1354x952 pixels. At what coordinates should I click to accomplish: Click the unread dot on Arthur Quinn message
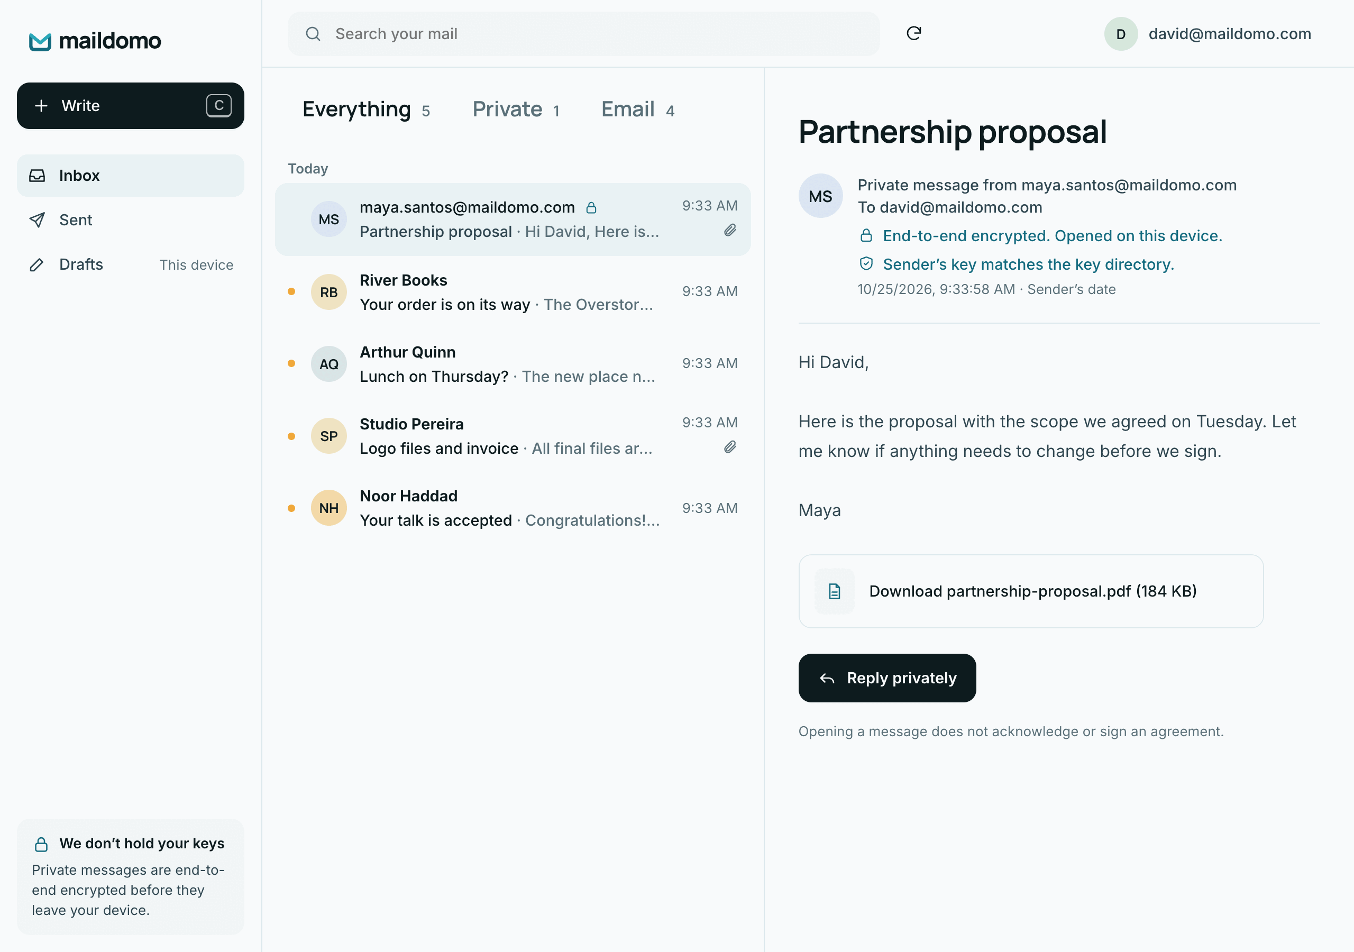[x=291, y=363]
